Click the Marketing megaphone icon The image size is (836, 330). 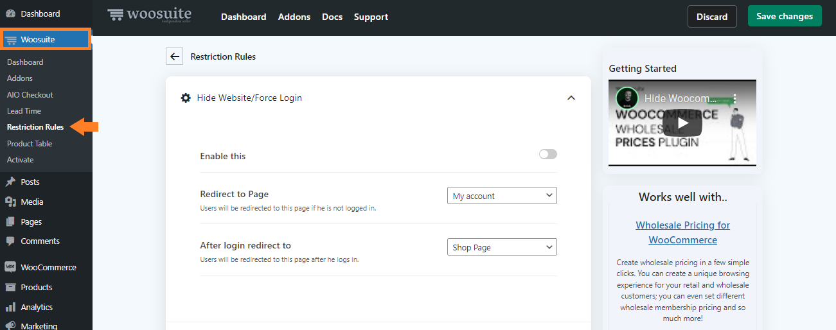click(x=10, y=326)
